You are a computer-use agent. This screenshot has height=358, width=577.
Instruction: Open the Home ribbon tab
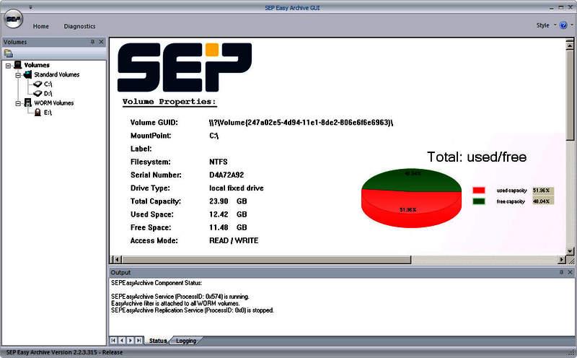tap(41, 26)
